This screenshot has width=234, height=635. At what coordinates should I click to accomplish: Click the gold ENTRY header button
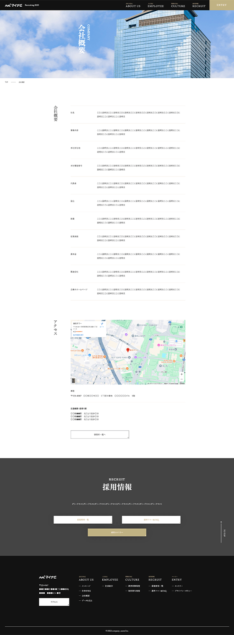221,5
